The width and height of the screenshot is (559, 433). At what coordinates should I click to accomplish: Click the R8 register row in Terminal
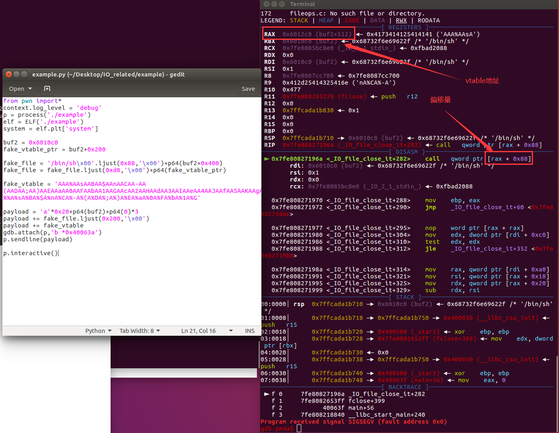coord(332,76)
